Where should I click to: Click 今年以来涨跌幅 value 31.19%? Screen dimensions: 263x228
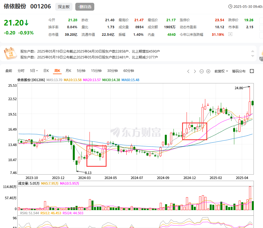(218, 34)
